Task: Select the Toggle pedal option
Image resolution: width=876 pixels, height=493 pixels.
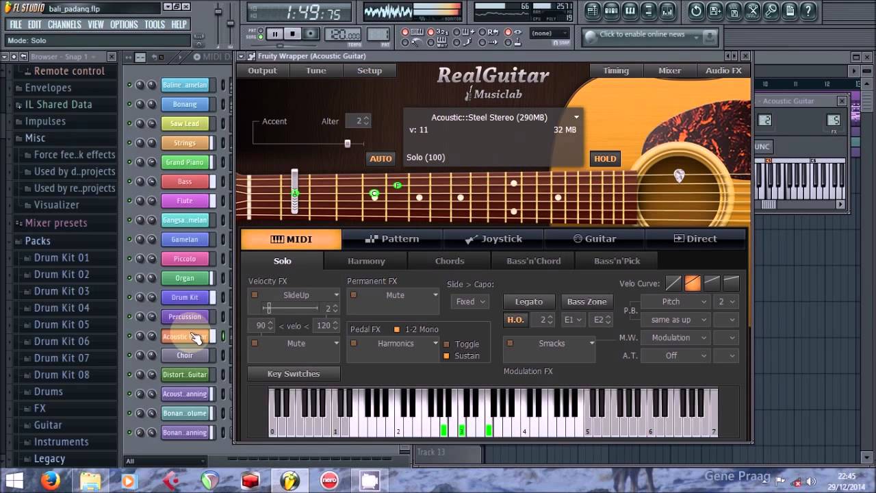Action: [x=447, y=344]
